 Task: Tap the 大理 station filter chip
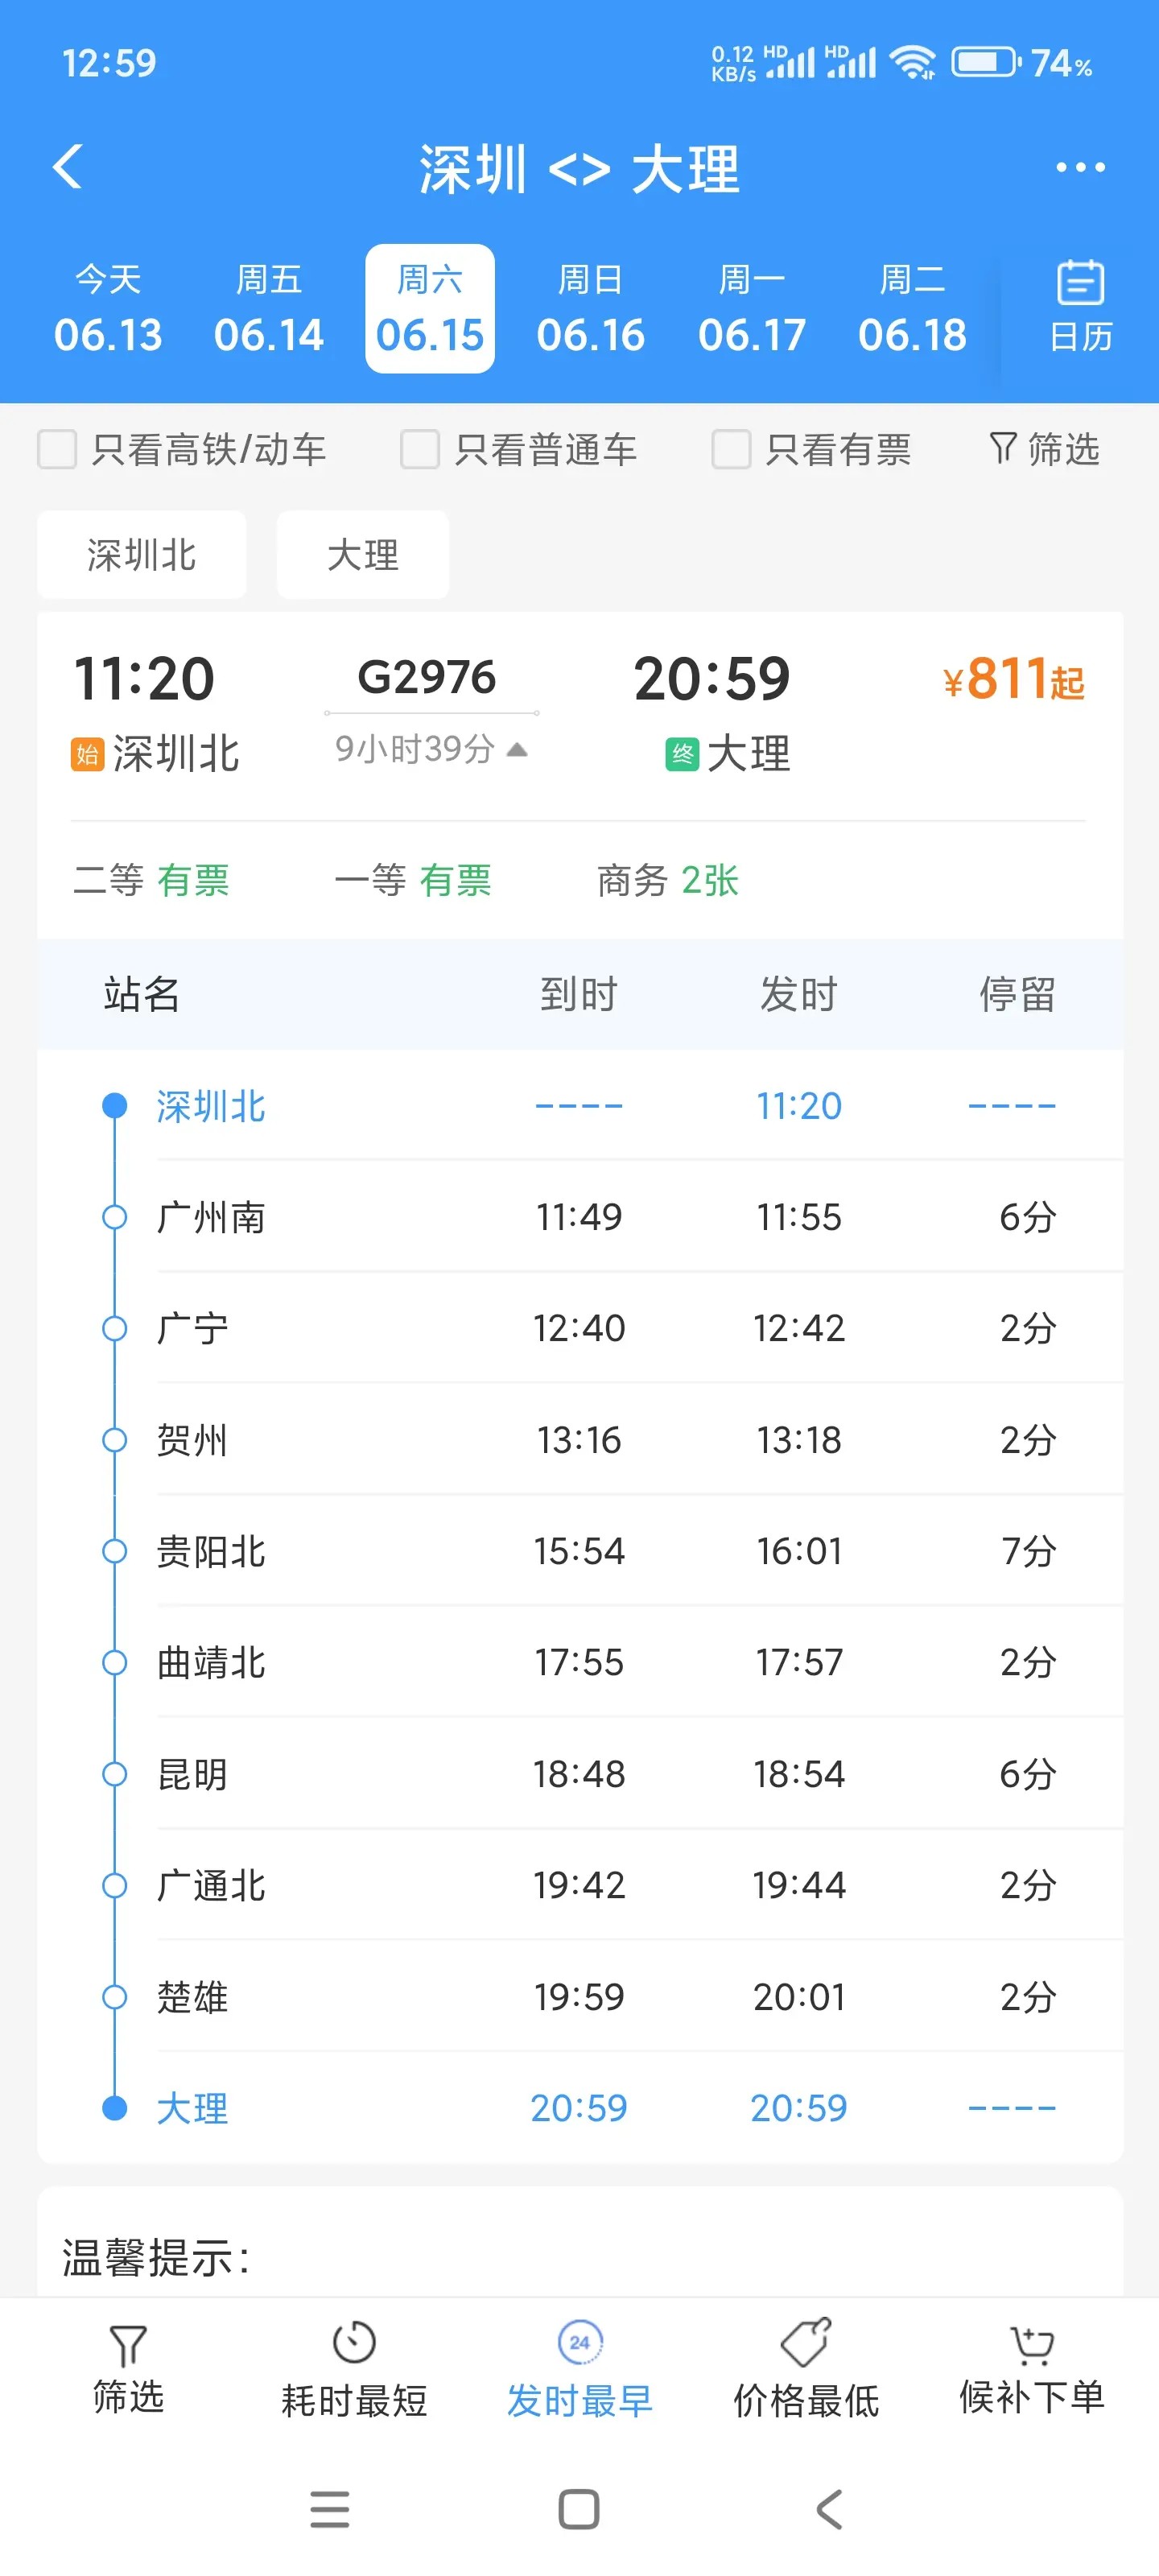(x=363, y=555)
